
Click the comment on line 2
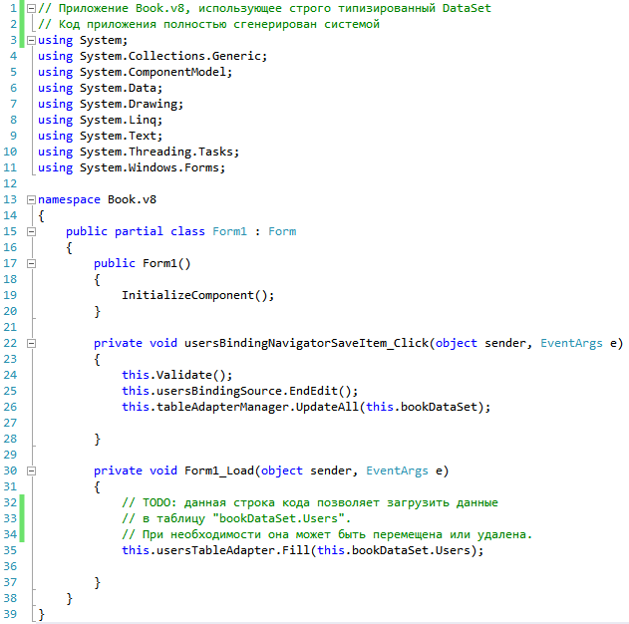tap(208, 25)
